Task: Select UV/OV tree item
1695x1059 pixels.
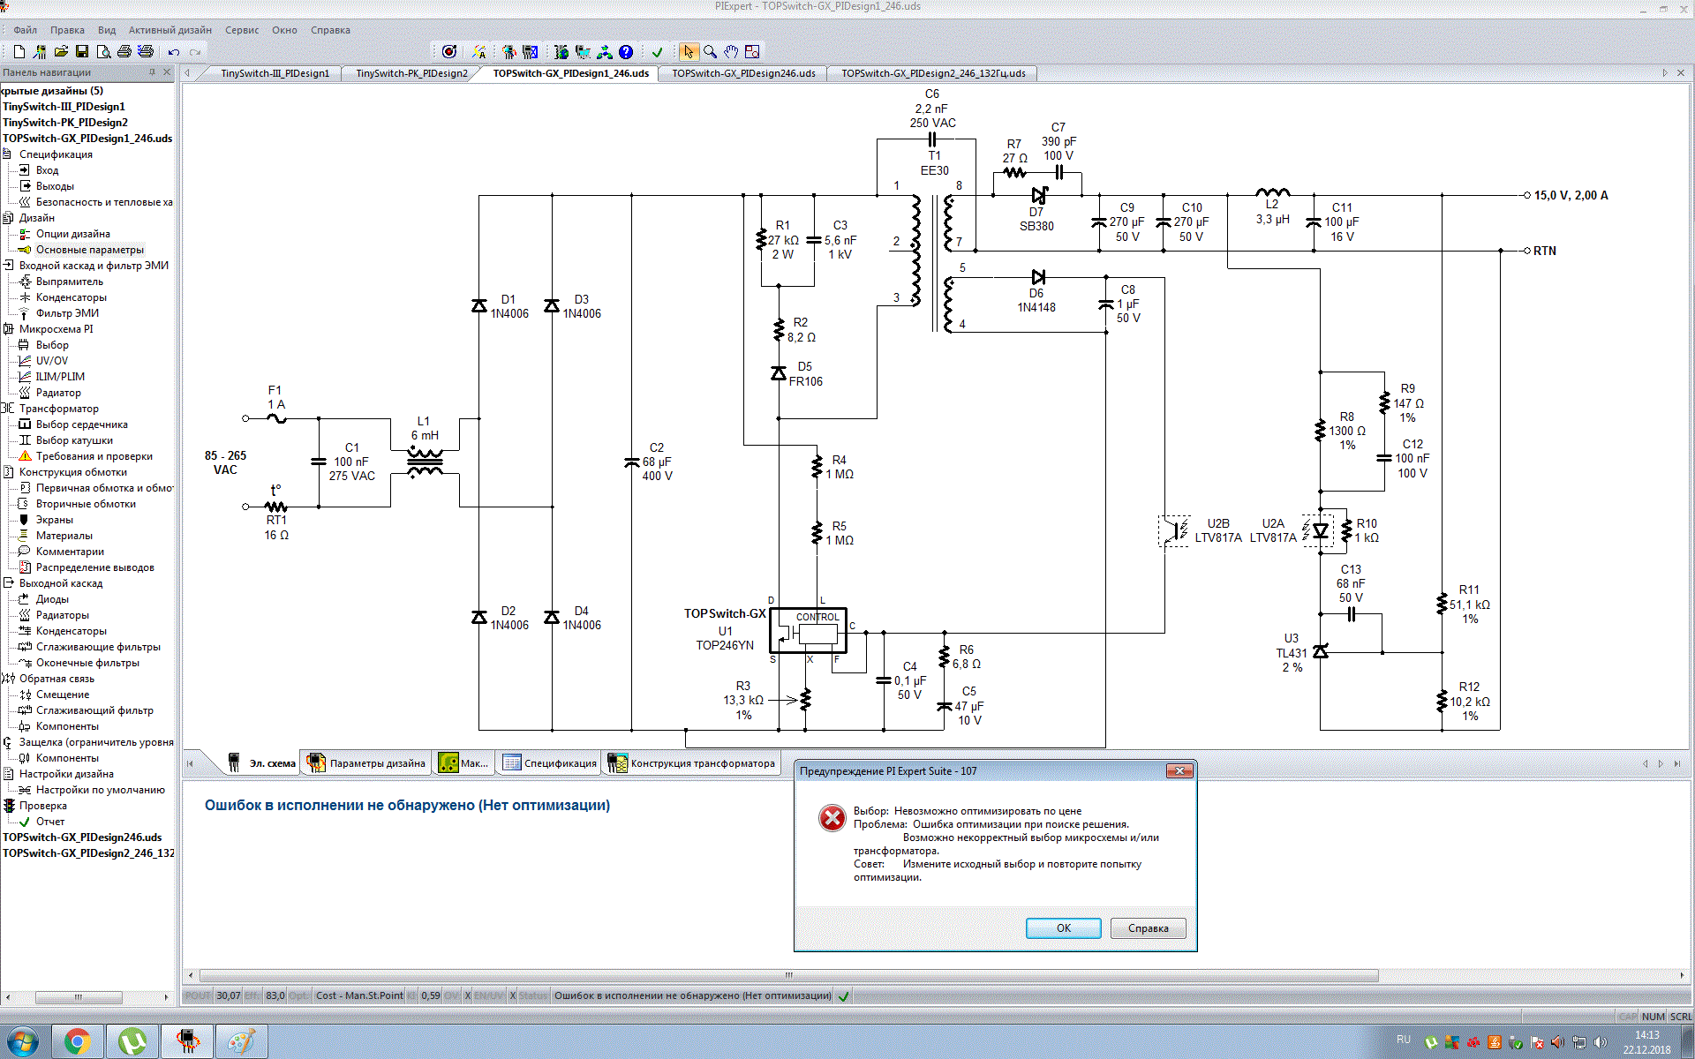Action: click(51, 361)
